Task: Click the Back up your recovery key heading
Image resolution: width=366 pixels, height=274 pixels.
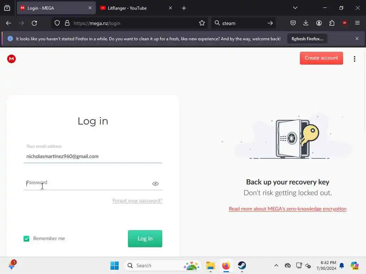Action: pyautogui.click(x=288, y=182)
